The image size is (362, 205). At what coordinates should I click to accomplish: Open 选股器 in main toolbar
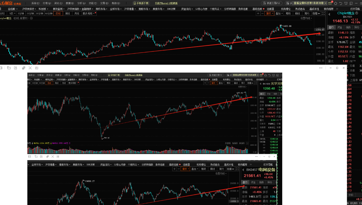[x=270, y=9]
